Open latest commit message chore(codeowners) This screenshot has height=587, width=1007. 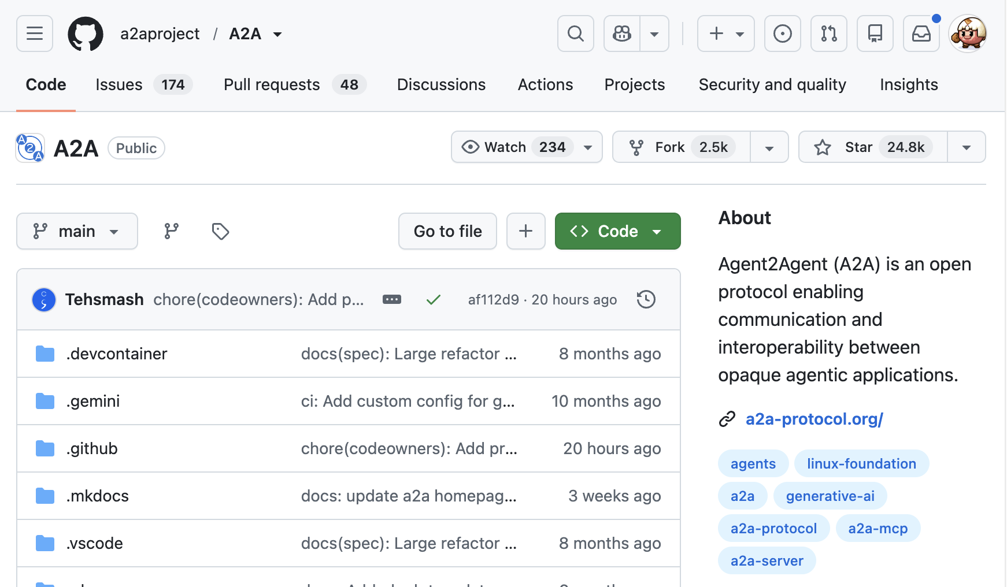tap(258, 299)
